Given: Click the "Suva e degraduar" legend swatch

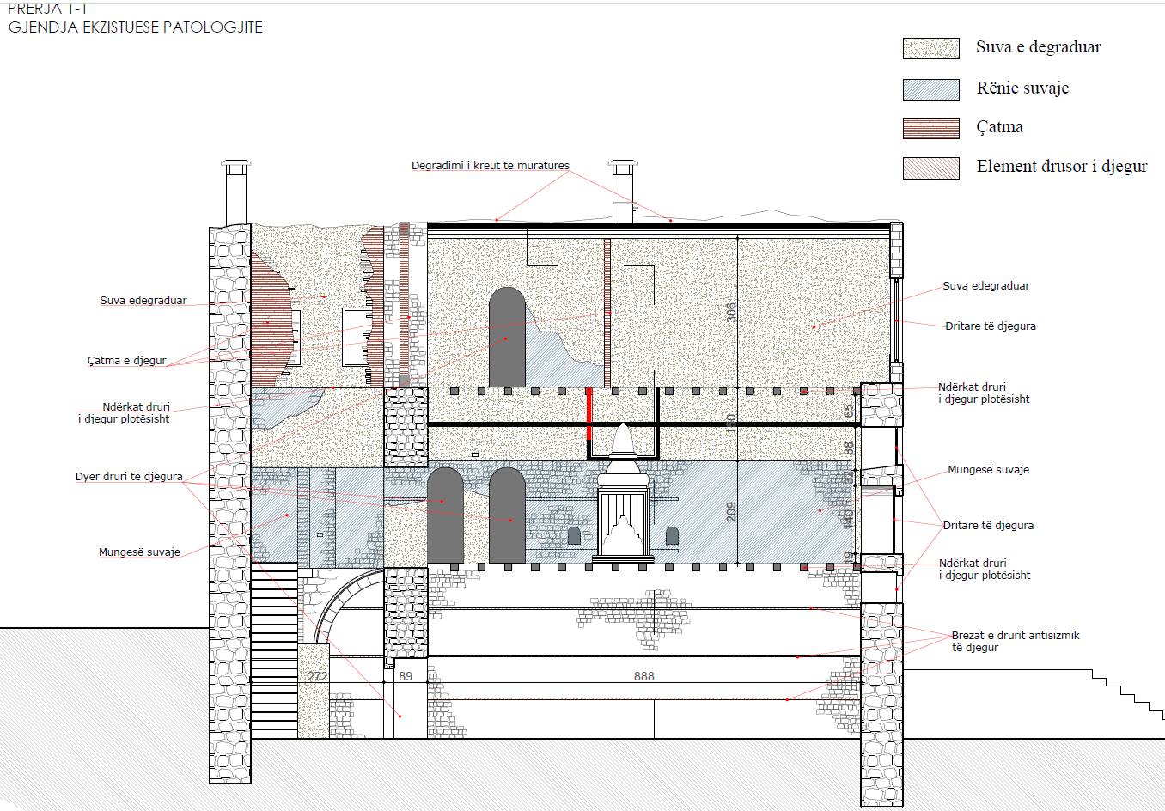Looking at the screenshot, I should tap(930, 48).
